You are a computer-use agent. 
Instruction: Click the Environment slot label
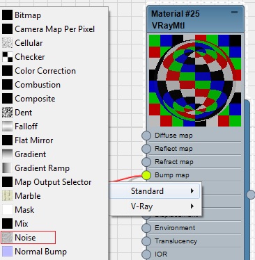[x=175, y=228]
